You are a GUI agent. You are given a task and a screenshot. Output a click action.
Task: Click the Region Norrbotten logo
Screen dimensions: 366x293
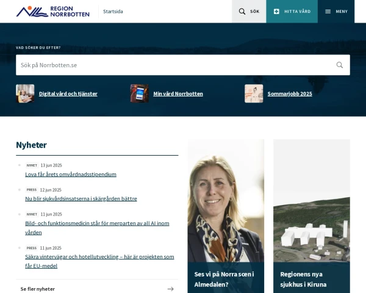pyautogui.click(x=52, y=12)
